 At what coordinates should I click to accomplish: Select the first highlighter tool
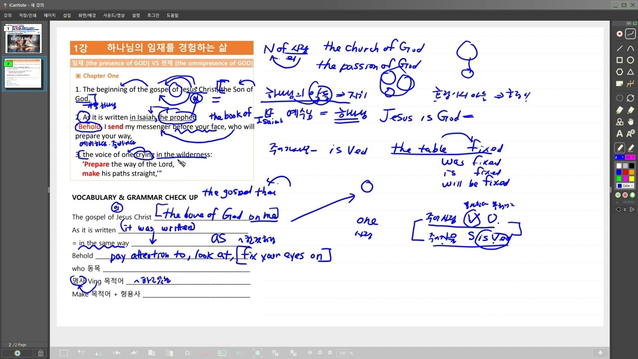(x=620, y=110)
